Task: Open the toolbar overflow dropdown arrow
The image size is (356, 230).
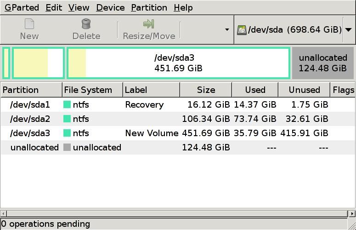Action: [227, 30]
